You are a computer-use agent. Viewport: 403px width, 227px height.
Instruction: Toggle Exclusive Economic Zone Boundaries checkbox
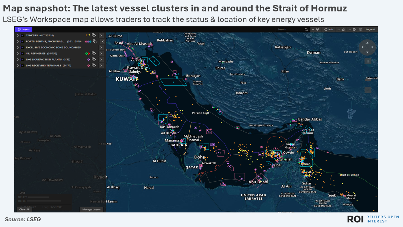(x=22, y=47)
